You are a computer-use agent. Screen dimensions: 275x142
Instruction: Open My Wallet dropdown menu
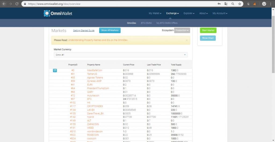pos(155,13)
